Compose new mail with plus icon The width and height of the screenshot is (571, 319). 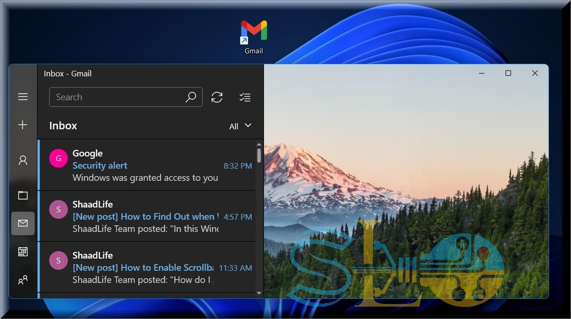(x=23, y=125)
